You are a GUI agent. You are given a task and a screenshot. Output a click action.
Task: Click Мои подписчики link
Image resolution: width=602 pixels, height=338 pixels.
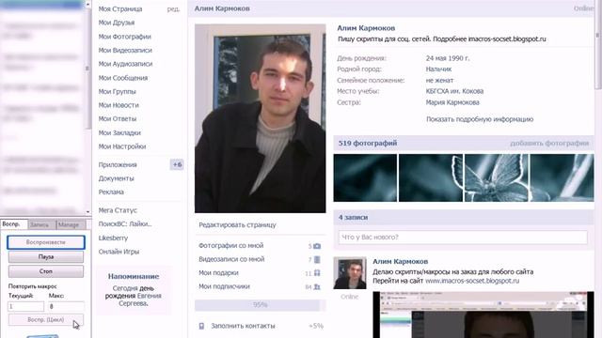point(224,286)
